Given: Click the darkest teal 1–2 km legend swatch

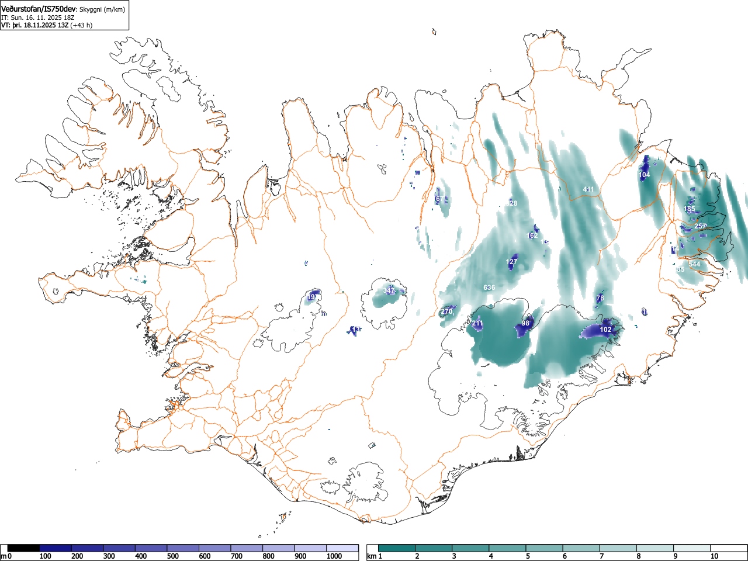Looking at the screenshot, I should [x=397, y=548].
